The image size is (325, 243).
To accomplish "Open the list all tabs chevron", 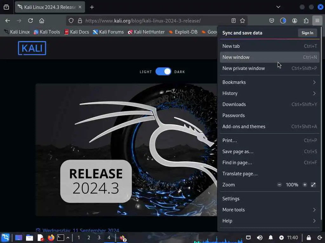I will [x=278, y=7].
